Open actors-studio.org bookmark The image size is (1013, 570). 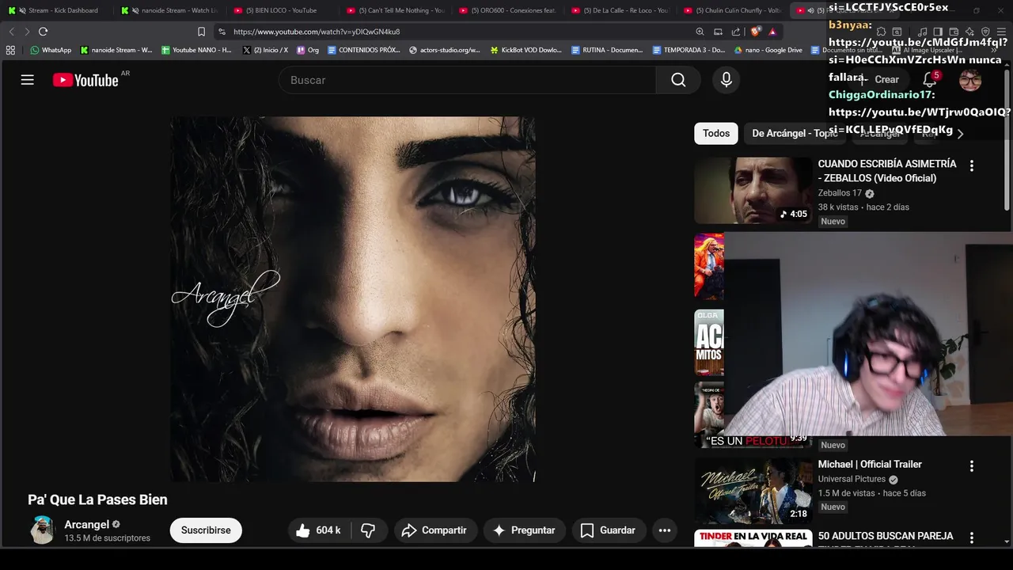point(445,50)
